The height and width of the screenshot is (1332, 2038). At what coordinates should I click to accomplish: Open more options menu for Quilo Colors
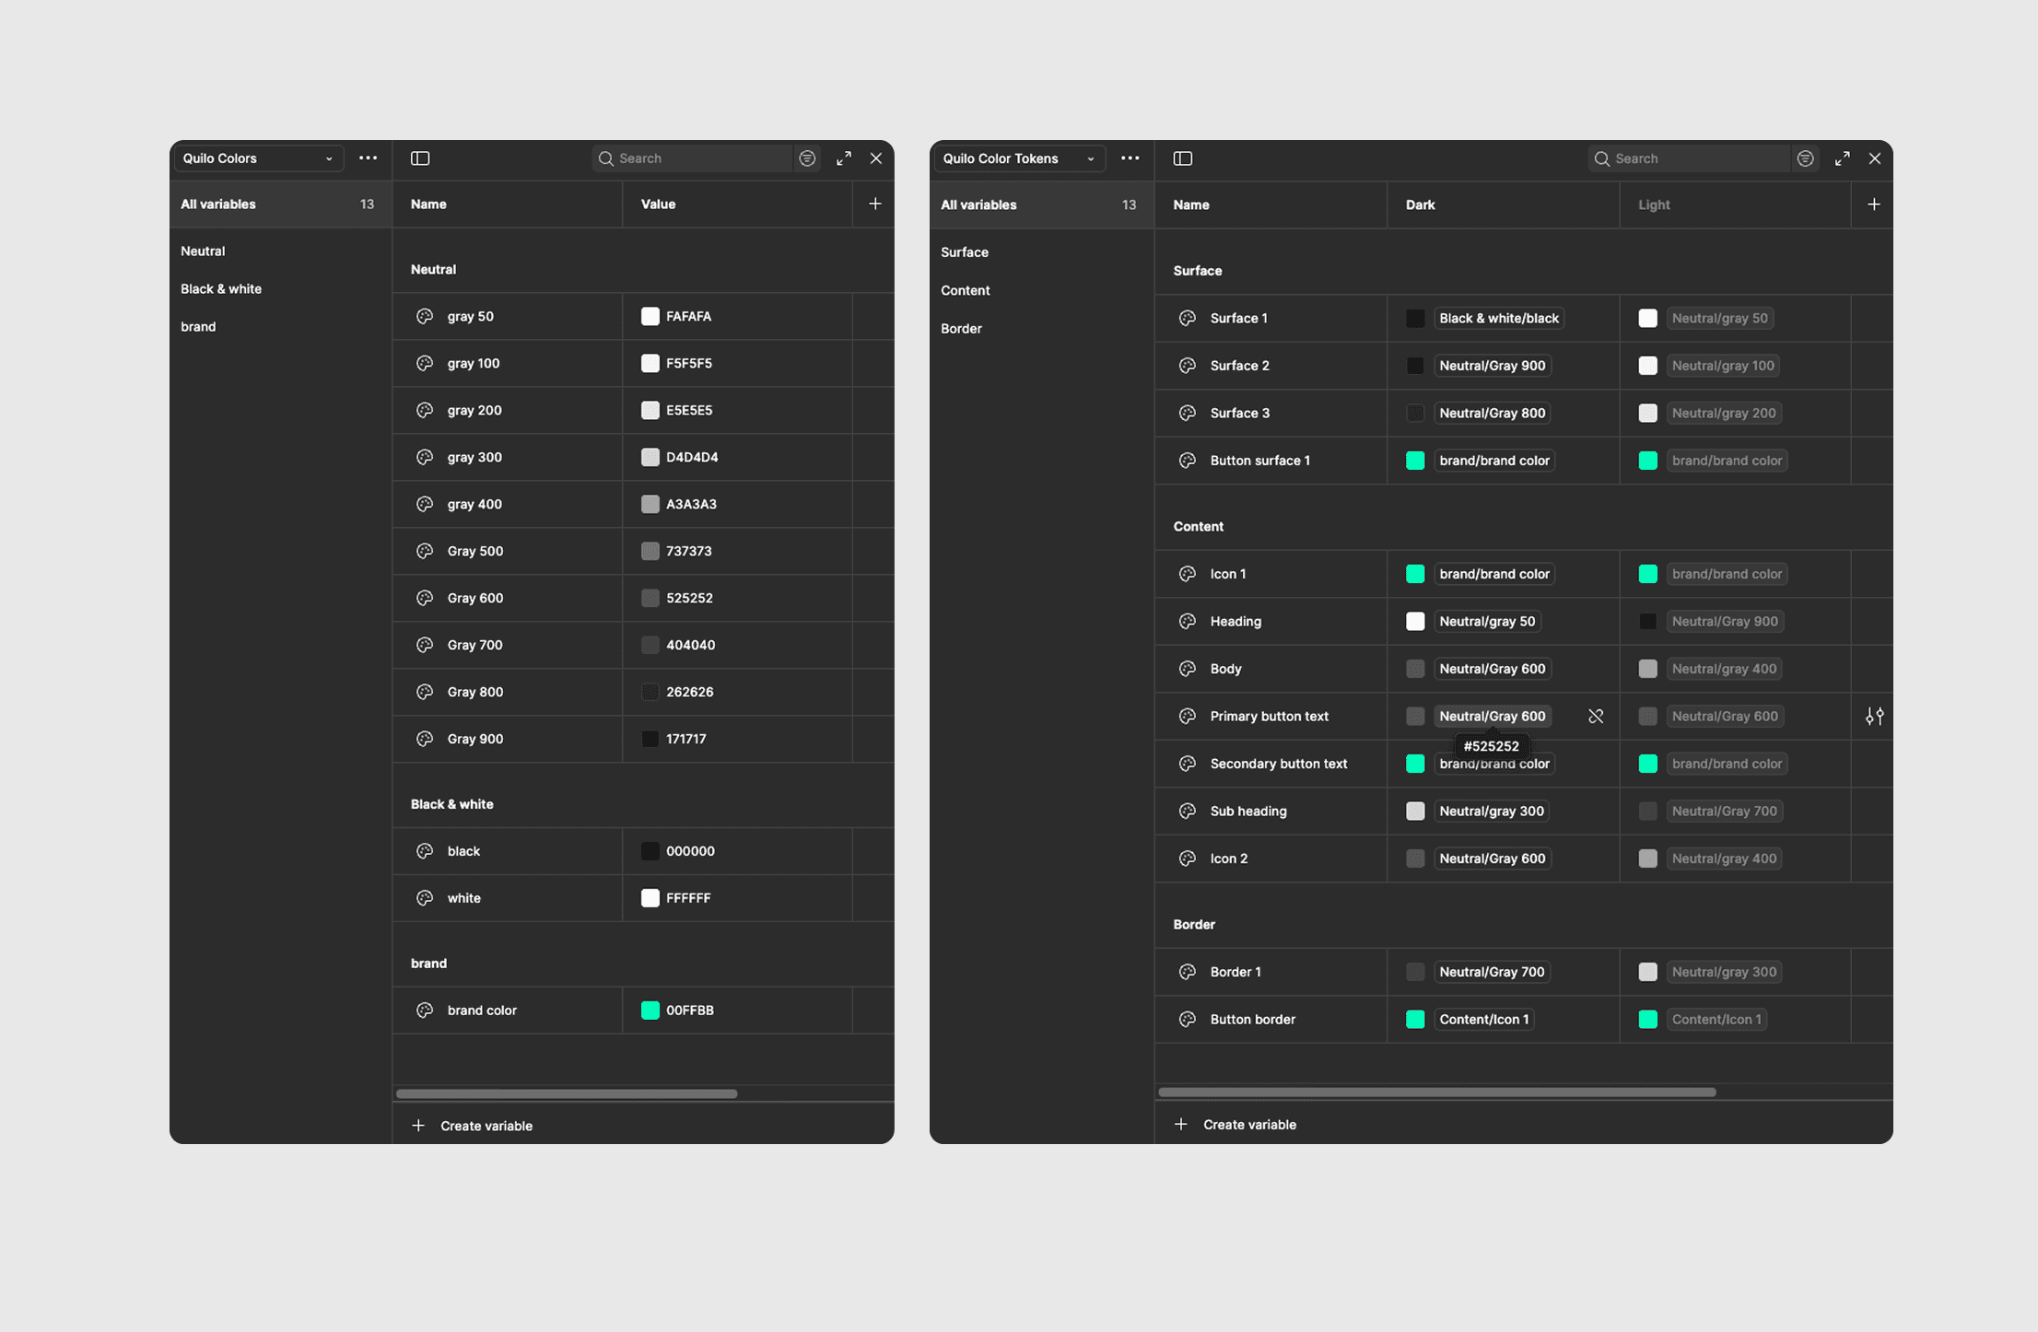368,158
